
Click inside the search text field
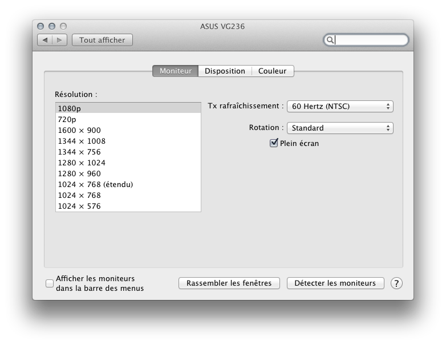point(370,40)
